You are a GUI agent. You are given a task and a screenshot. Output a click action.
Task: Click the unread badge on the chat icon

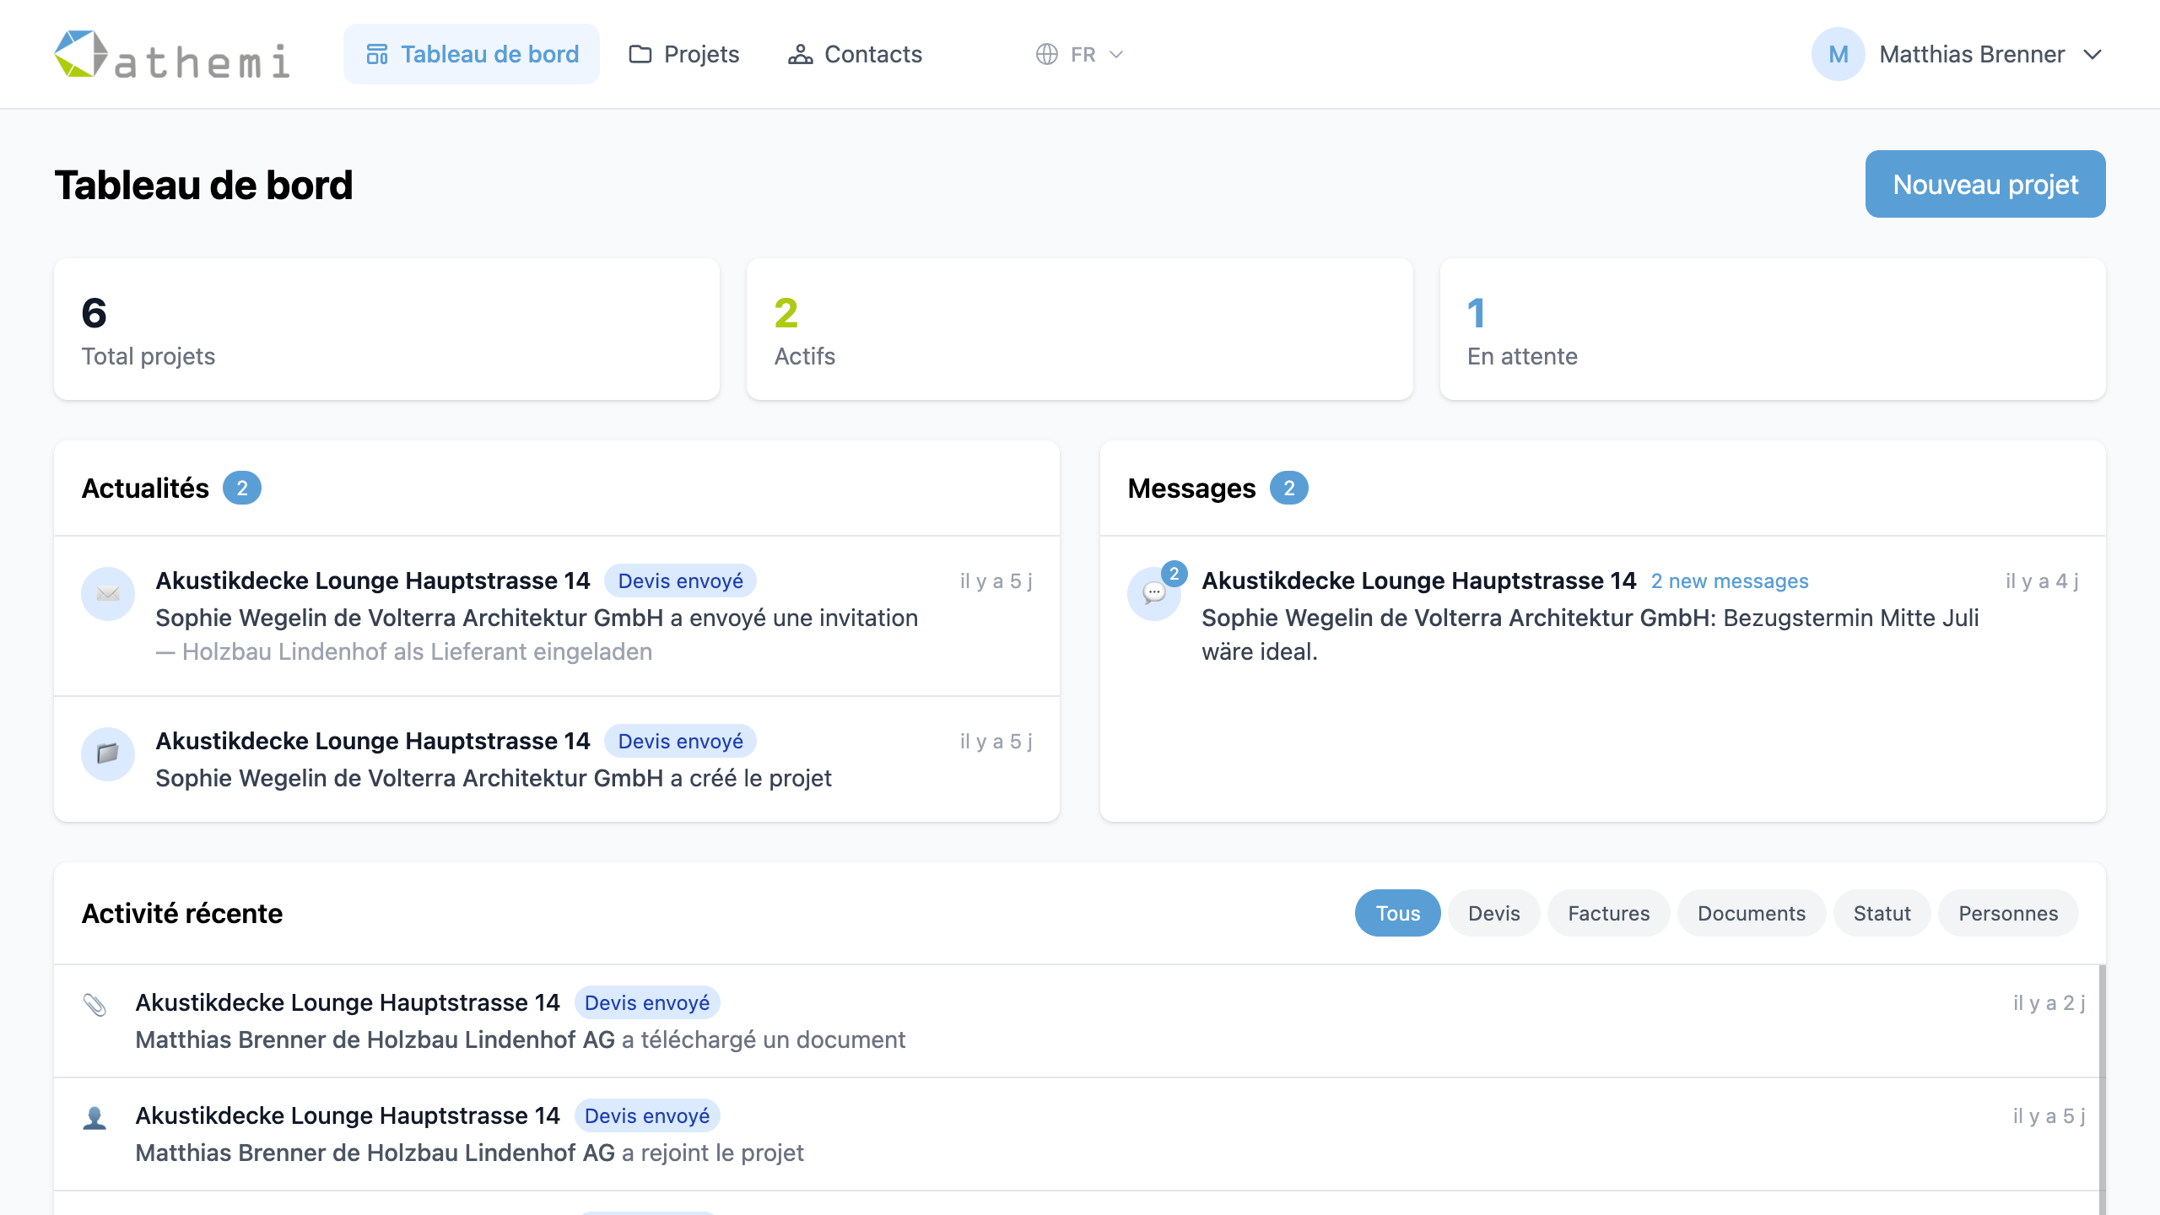coord(1174,574)
